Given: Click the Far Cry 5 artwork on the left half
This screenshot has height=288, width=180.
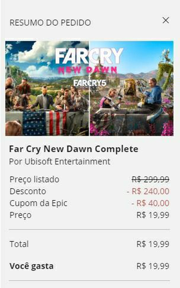Looking at the screenshot, I should (x=47, y=88).
